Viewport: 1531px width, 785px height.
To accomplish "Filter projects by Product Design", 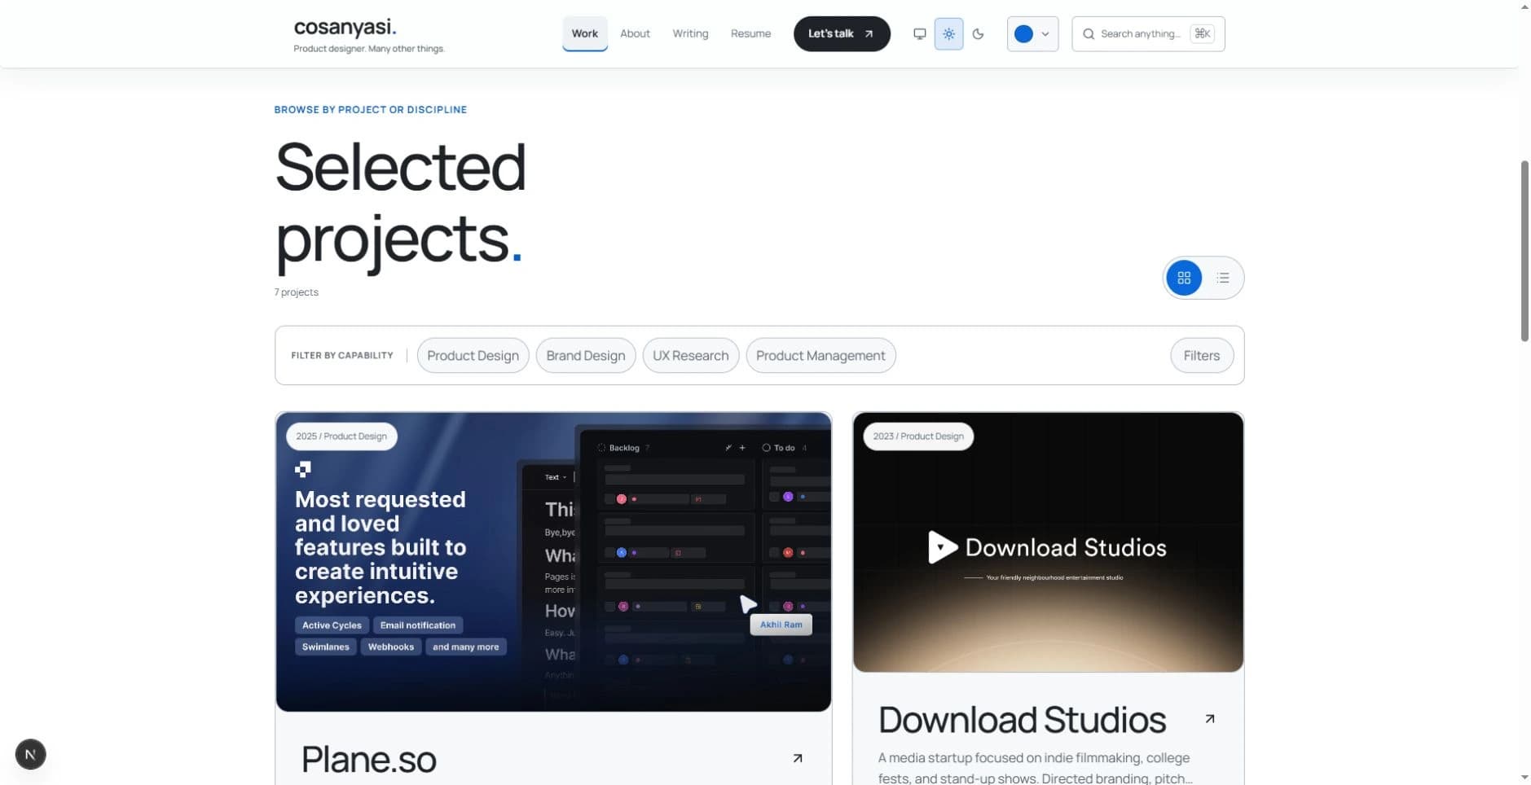I will point(473,356).
